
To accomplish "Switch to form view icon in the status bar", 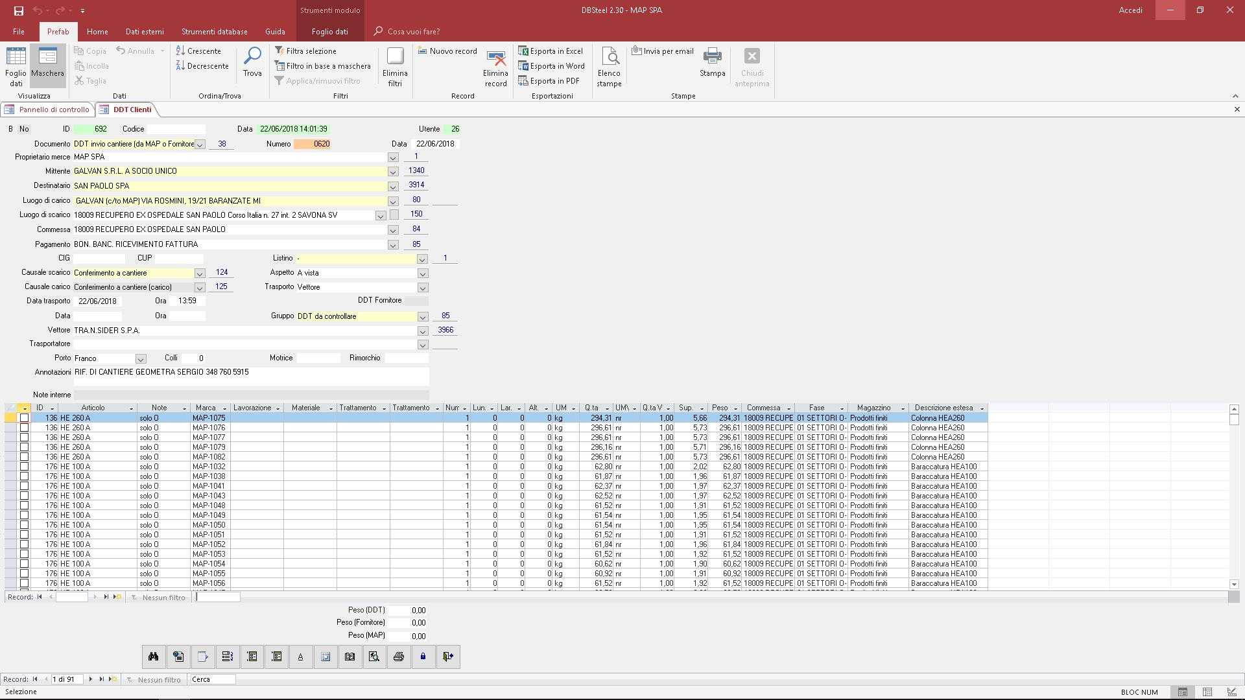I will click(1183, 692).
